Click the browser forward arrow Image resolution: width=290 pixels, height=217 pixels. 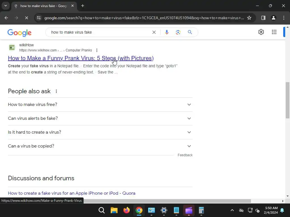(x=16, y=18)
